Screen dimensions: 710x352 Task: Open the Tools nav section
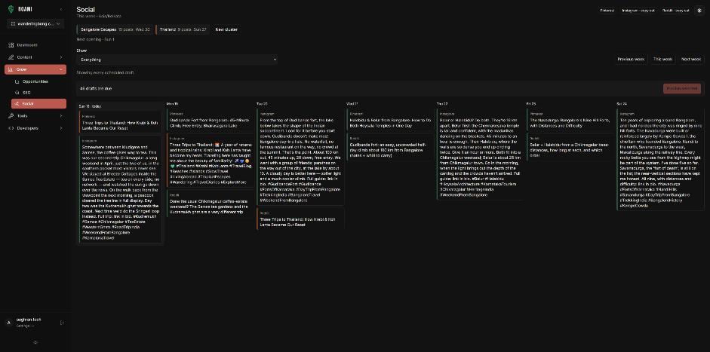pos(35,116)
